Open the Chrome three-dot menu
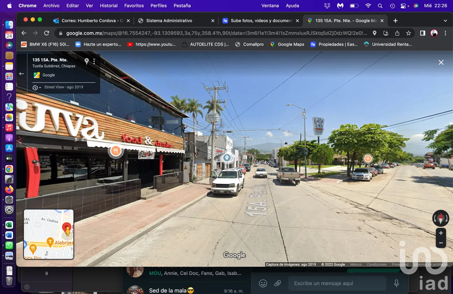 pyautogui.click(x=445, y=33)
